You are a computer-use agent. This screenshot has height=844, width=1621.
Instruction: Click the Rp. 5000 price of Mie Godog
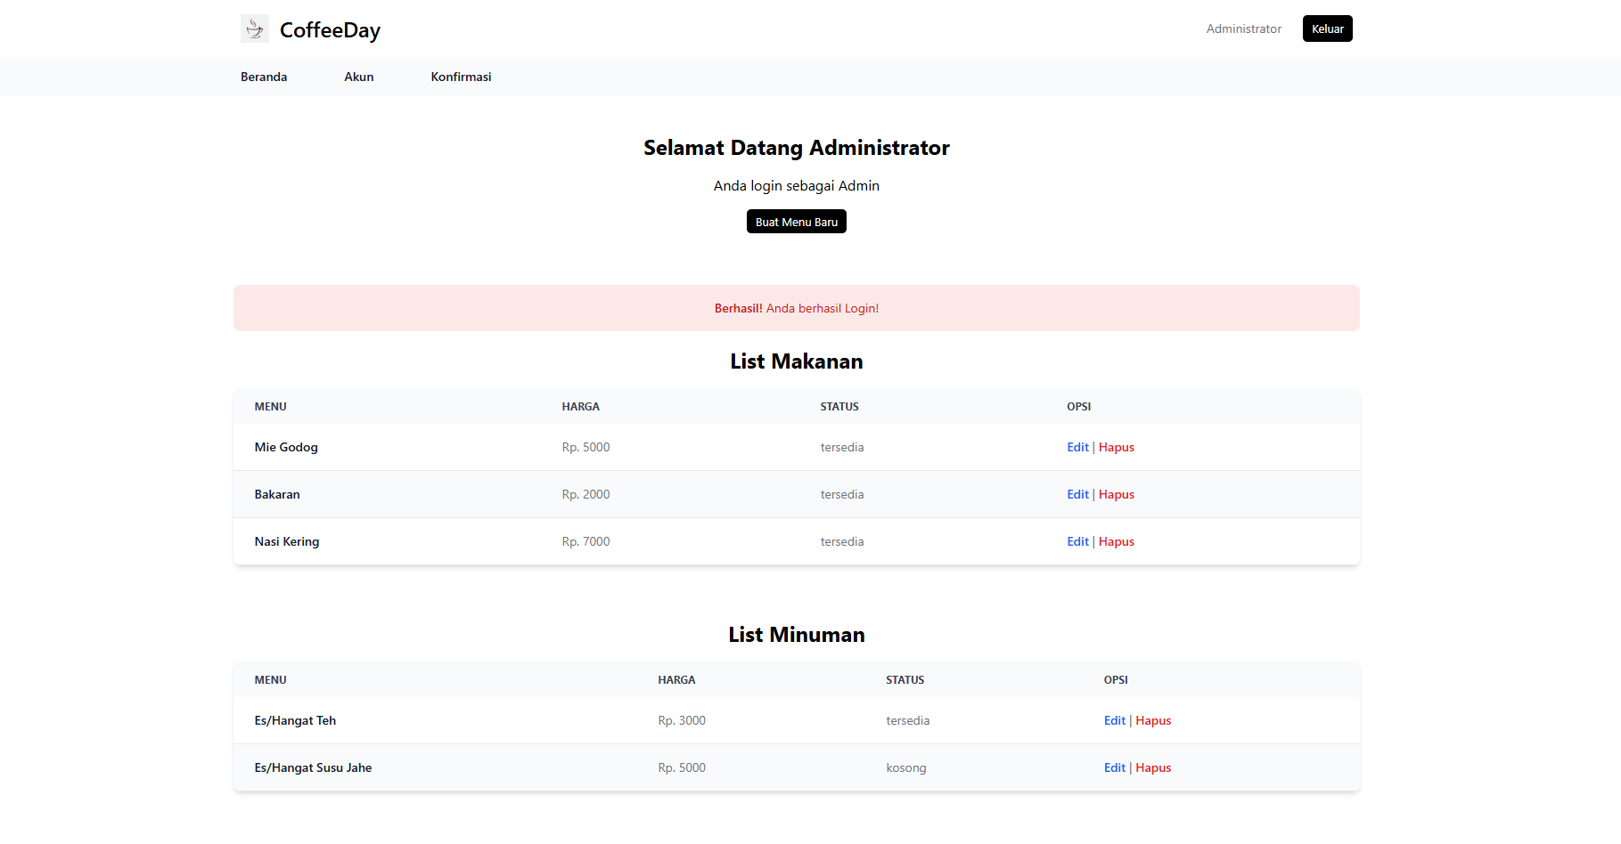(x=585, y=447)
